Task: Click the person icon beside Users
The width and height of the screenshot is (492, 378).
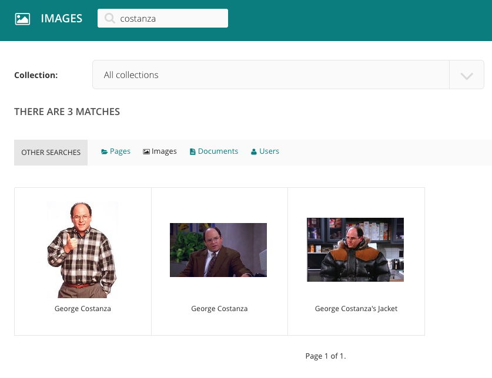Action: click(254, 152)
